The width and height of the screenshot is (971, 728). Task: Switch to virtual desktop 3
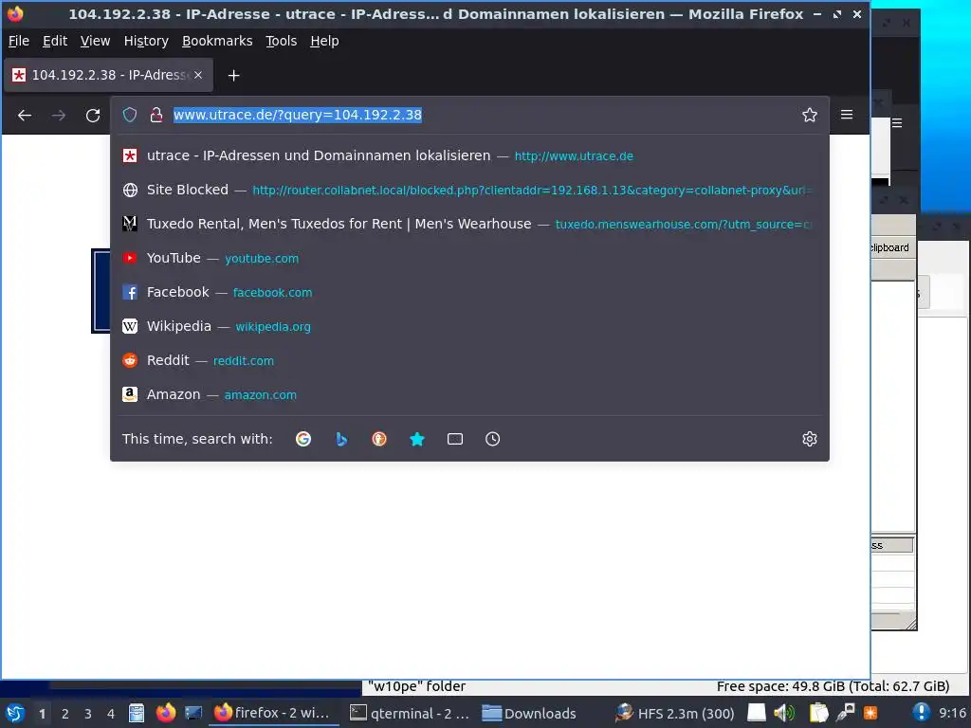pos(88,713)
